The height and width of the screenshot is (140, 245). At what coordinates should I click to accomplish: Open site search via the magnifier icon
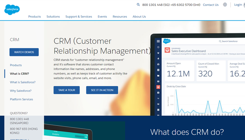coord(138,5)
